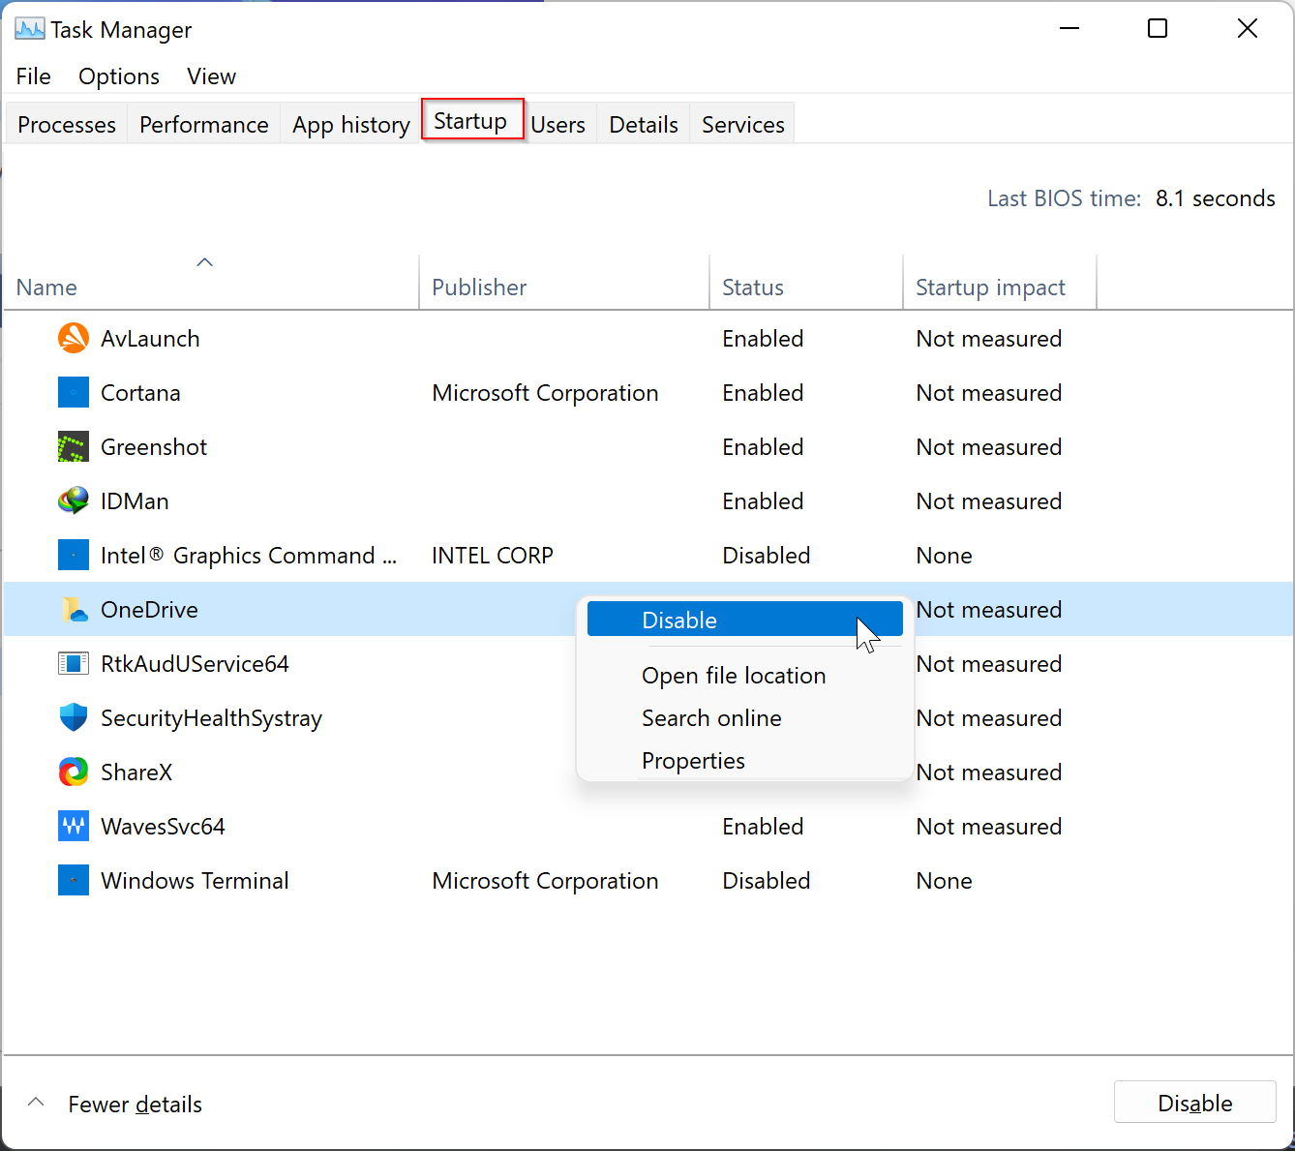Click the 8.1 seconds BIOS time value

click(1216, 198)
